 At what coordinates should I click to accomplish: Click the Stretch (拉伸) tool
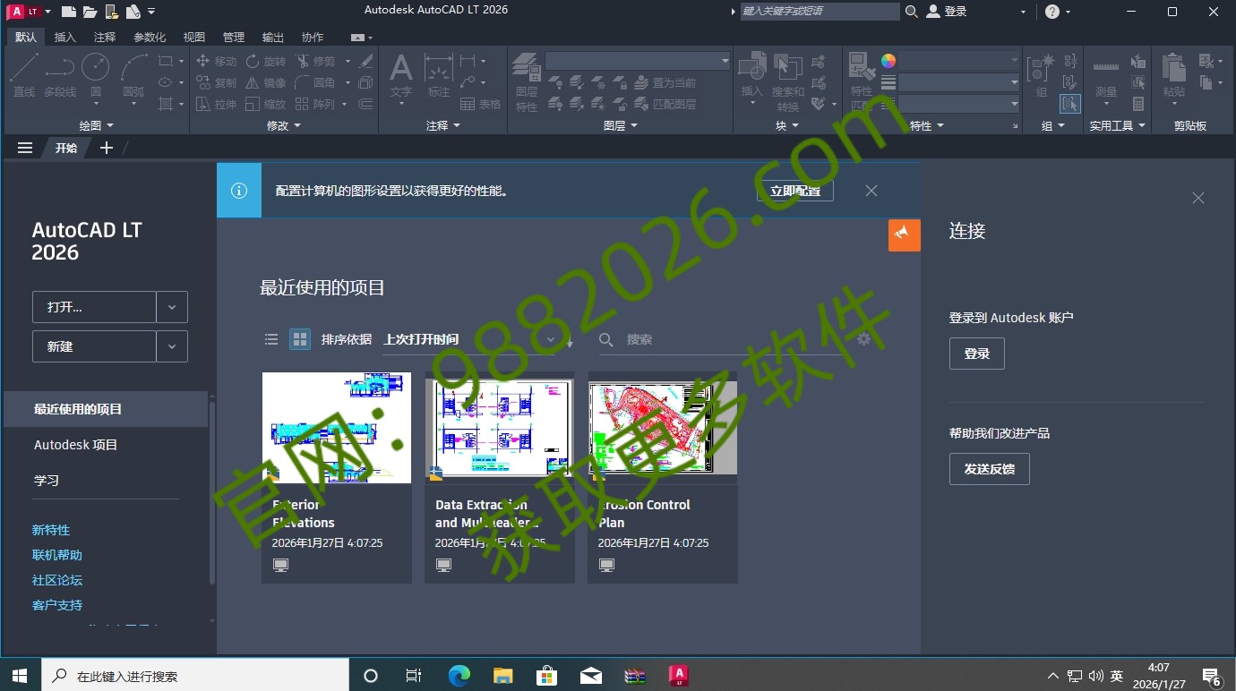tap(216, 104)
